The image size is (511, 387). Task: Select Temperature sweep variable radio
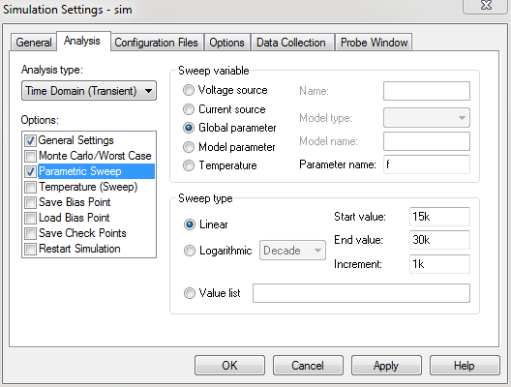(x=189, y=165)
